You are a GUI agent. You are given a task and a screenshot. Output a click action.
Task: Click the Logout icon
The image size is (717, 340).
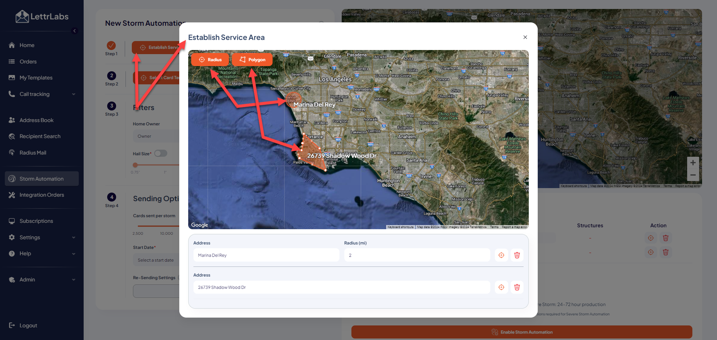pyautogui.click(x=12, y=325)
